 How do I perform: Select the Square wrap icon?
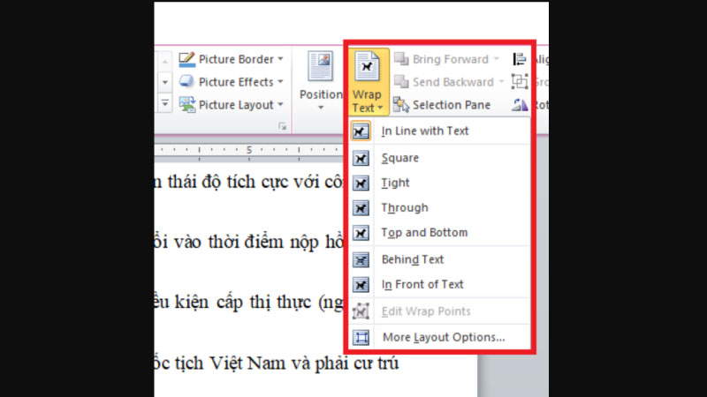[x=361, y=159]
